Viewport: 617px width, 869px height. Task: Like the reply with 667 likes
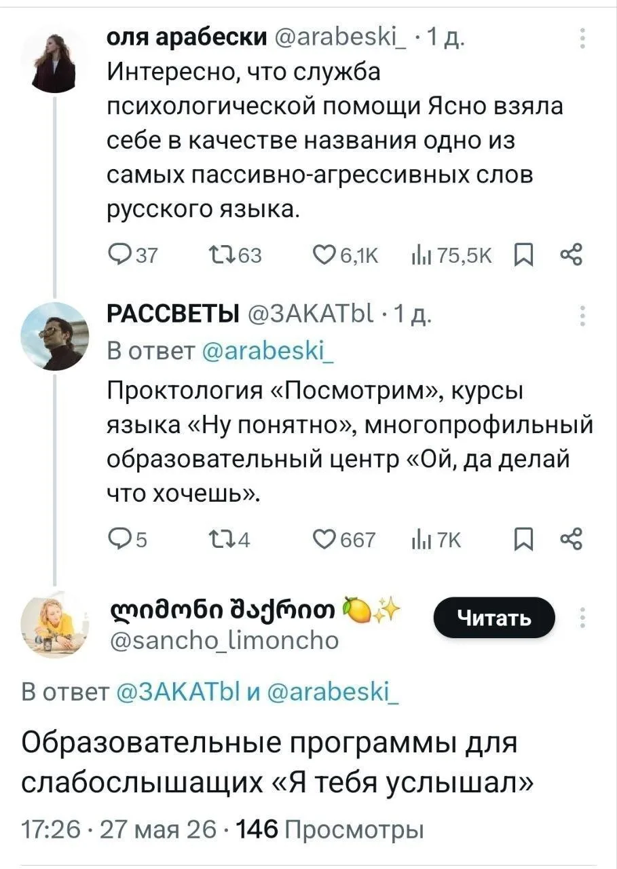click(343, 540)
